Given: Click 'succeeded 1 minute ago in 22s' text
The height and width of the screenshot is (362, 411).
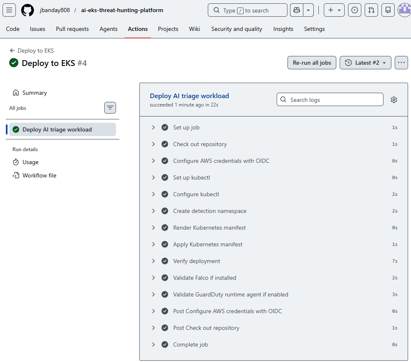Looking at the screenshot, I should pos(184,105).
